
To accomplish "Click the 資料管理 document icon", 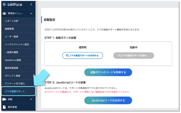I will coord(4,107).
